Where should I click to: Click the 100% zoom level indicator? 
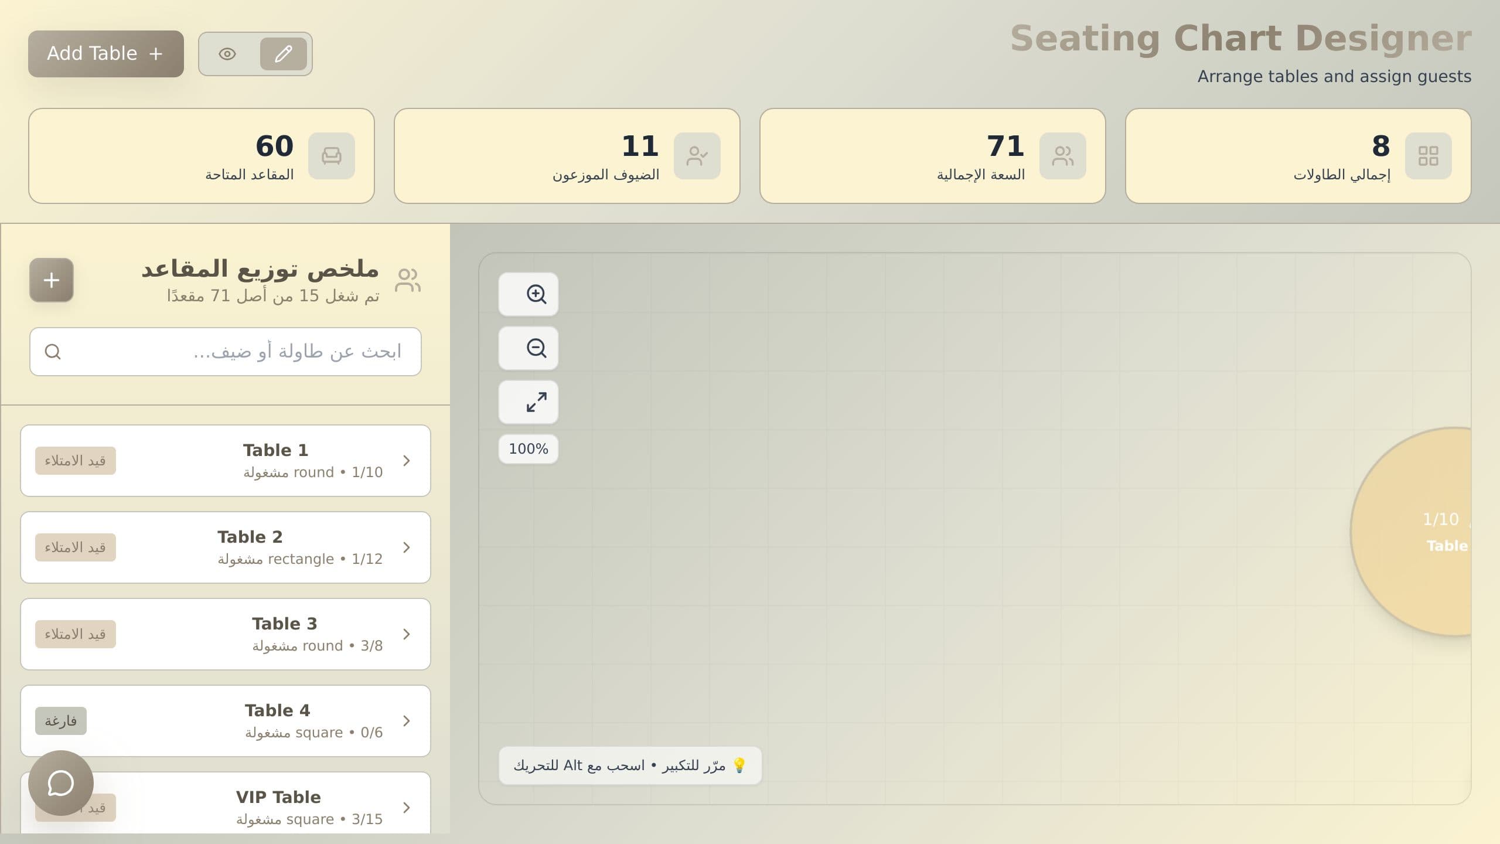point(529,449)
